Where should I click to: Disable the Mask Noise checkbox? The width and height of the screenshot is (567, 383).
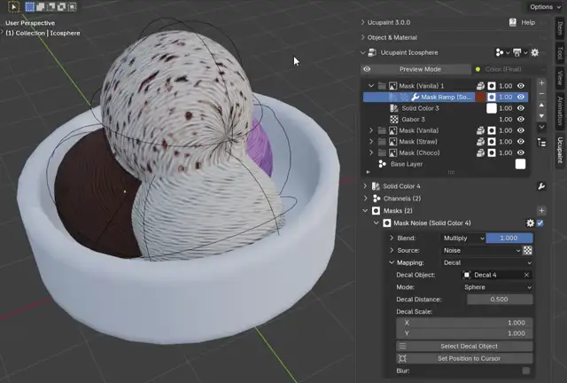coord(540,223)
